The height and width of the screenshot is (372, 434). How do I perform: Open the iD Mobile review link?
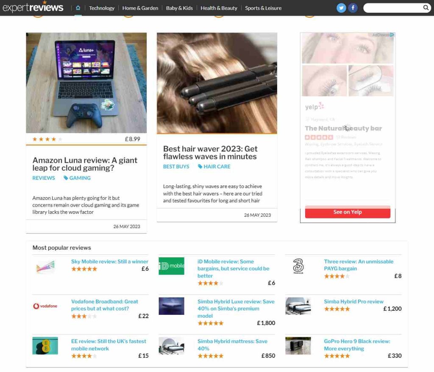(234, 268)
